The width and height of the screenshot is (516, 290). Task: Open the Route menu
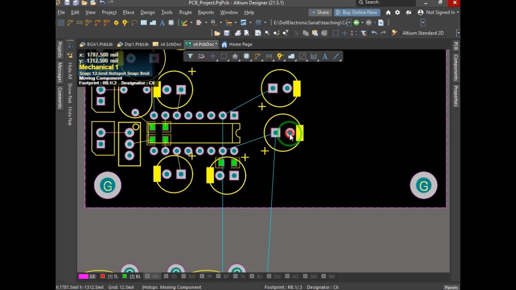click(x=185, y=12)
